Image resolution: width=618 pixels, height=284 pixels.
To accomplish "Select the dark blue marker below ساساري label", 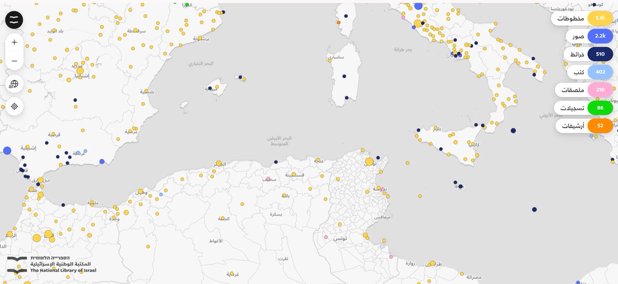I will click(x=344, y=77).
